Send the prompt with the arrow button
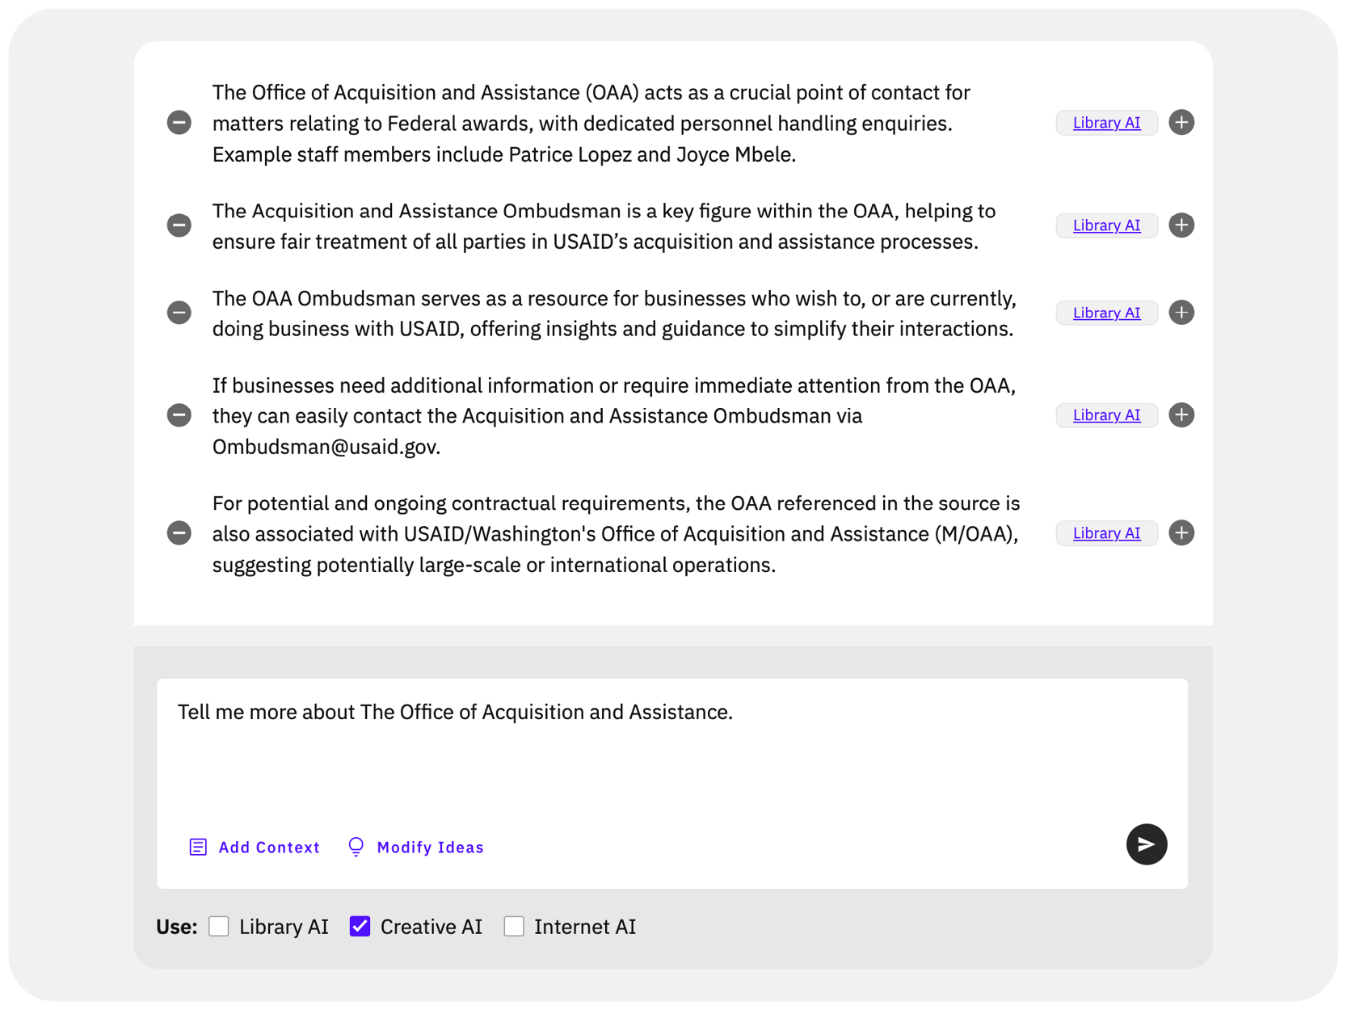 click(x=1147, y=844)
